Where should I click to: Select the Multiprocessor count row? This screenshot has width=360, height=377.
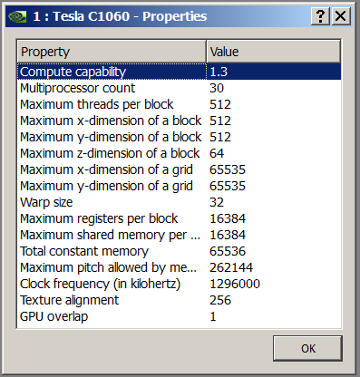pos(180,88)
